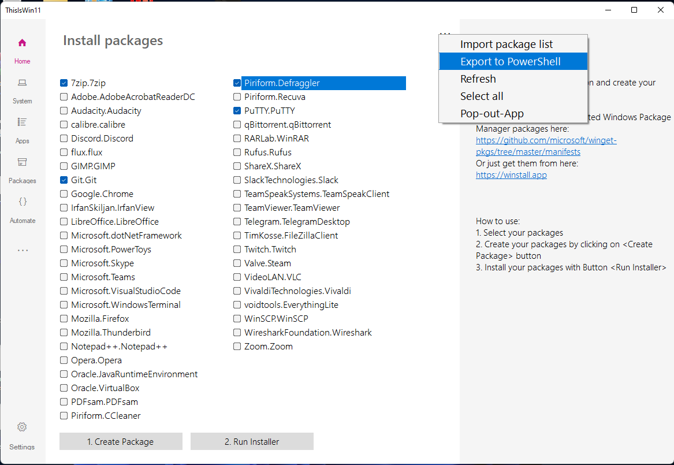Check the VideoLAN.VLC package

click(x=237, y=277)
